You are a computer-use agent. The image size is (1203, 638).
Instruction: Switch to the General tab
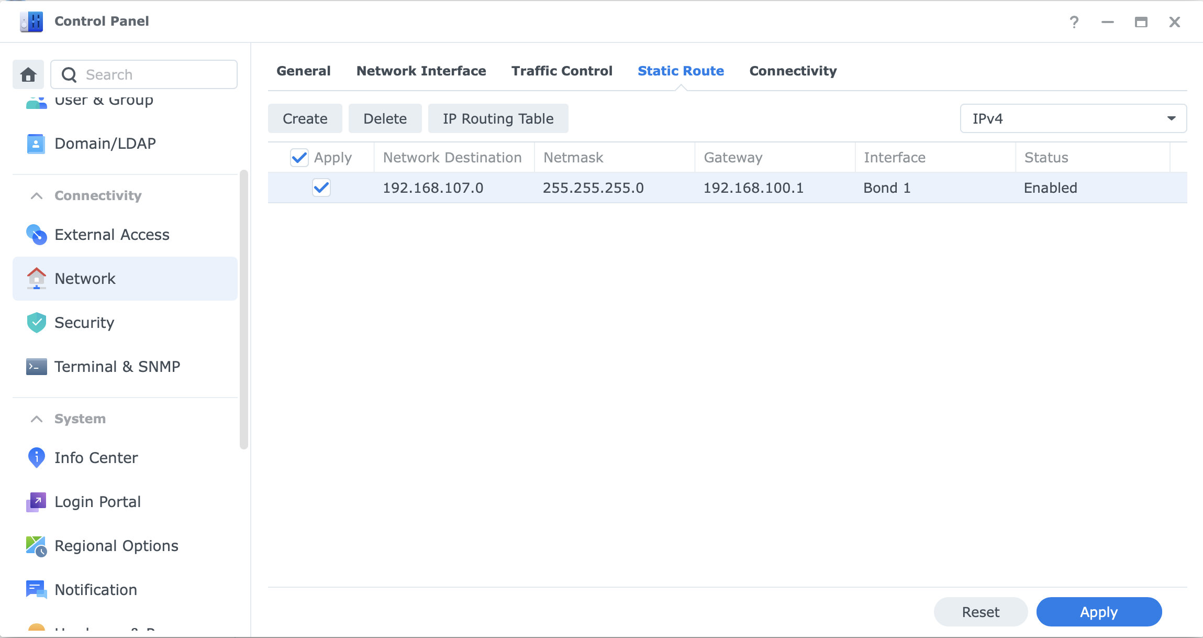pos(304,71)
